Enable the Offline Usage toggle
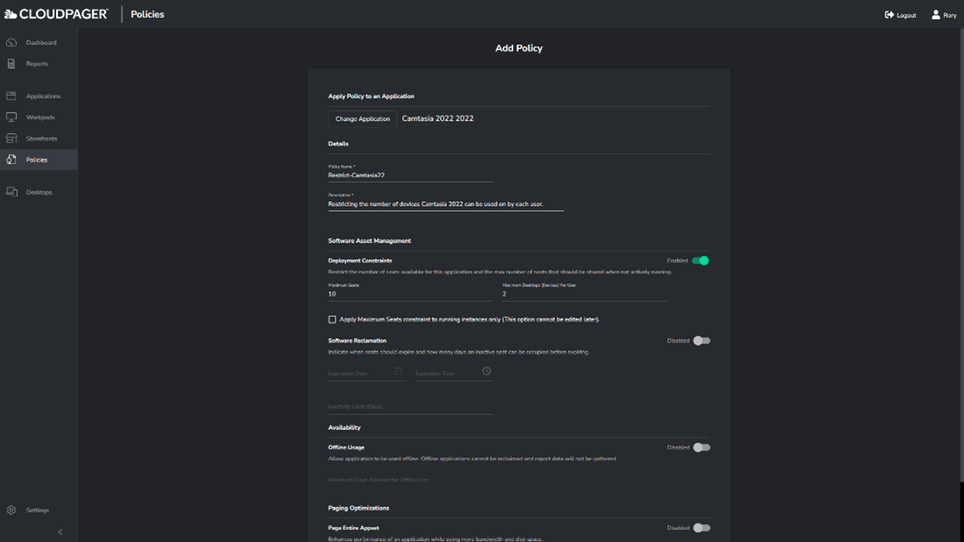The height and width of the screenshot is (542, 964). (702, 447)
